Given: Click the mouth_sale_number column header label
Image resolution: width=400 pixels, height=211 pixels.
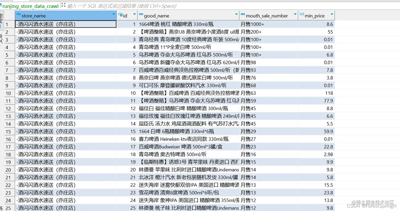Looking at the screenshot, I should [267, 16].
